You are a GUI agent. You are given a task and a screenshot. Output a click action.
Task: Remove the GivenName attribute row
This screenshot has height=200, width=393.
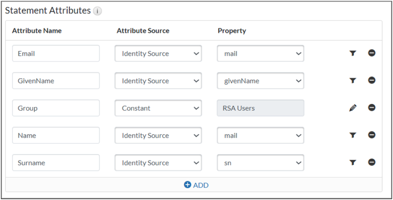pyautogui.click(x=372, y=81)
